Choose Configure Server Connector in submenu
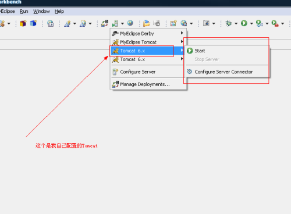Screen dimensions: 291x214 click(x=227, y=72)
